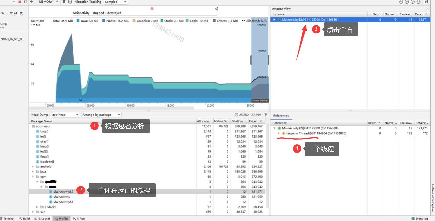This screenshot has height=221, width=435.
Task: Click MainActivity stopped destroyed lifecycle label
Action: tap(97, 13)
